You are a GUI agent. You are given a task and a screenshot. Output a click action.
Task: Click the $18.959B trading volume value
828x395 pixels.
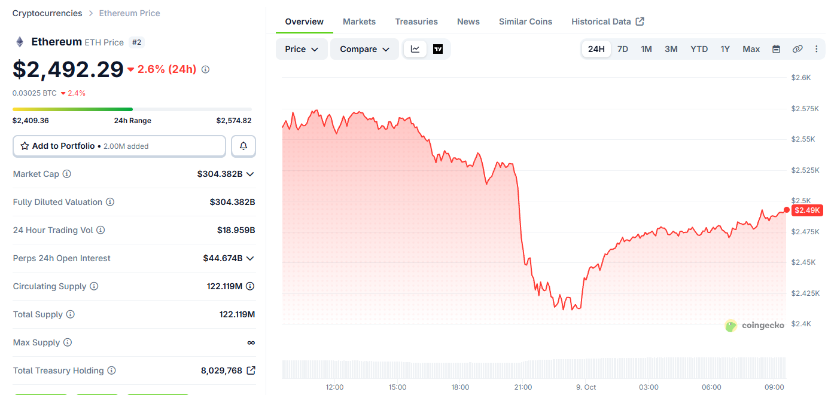click(236, 230)
